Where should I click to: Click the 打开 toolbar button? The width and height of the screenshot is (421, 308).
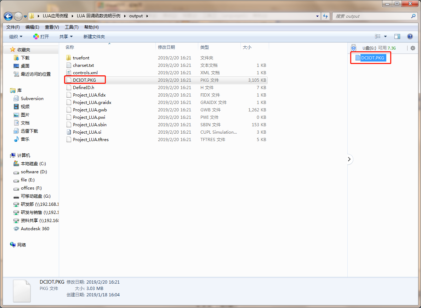[41, 36]
